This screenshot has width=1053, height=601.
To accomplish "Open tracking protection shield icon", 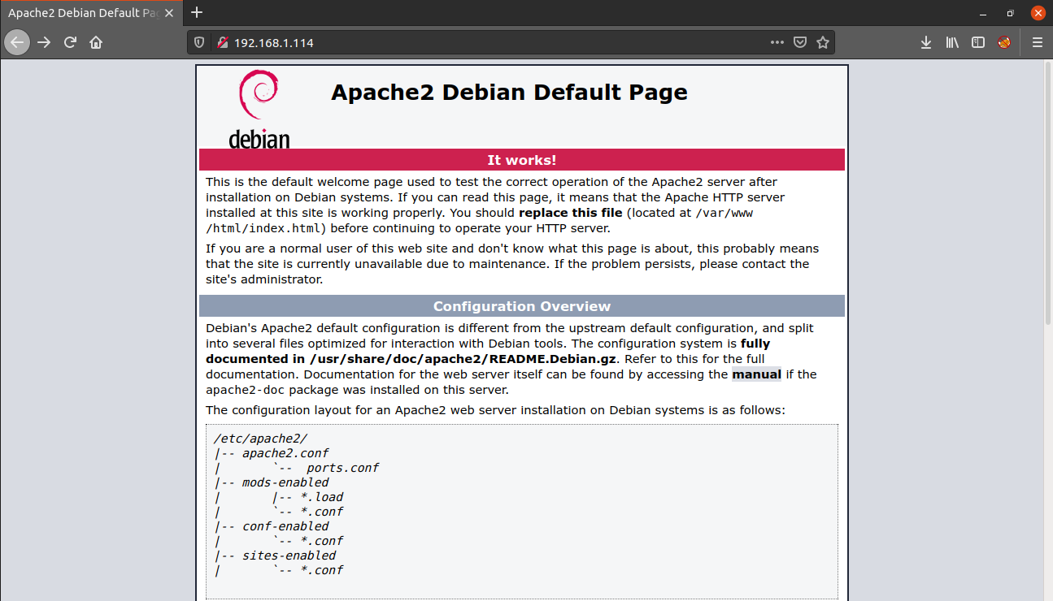I will tap(200, 42).
